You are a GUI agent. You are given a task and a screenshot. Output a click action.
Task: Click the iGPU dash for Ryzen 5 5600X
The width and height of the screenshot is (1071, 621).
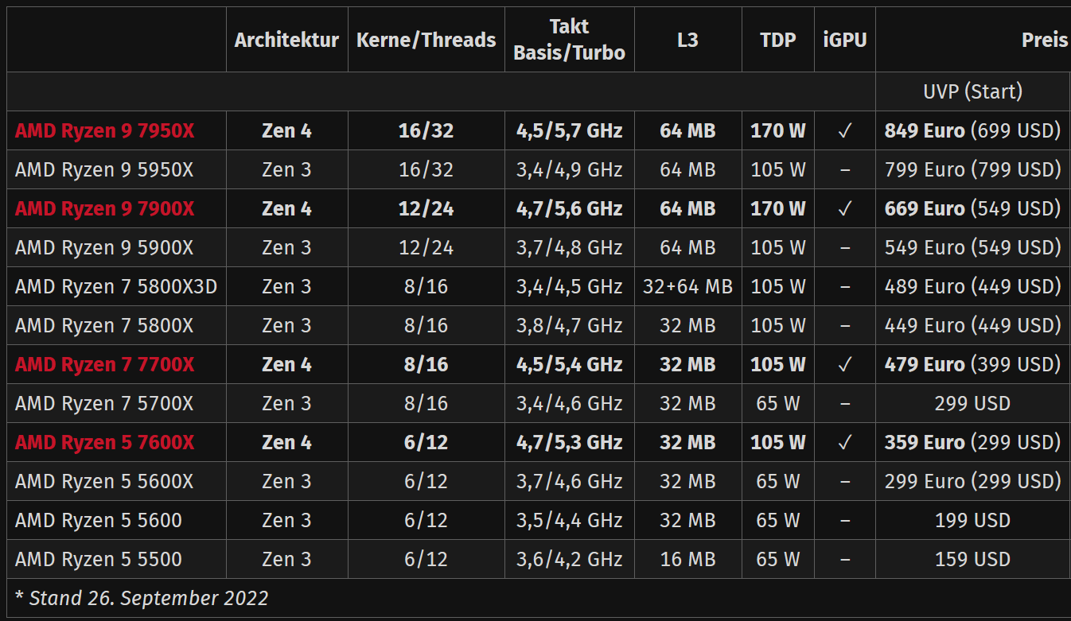pyautogui.click(x=845, y=481)
